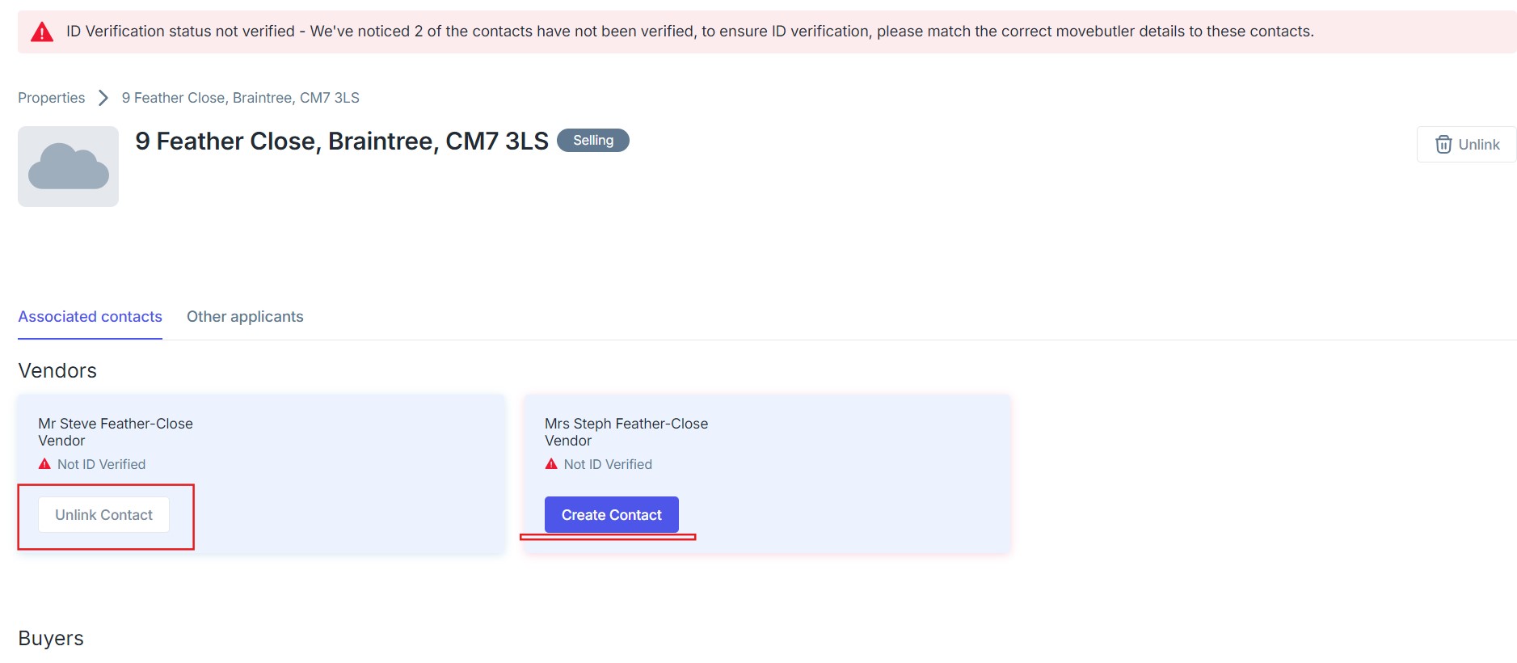Click the property address page heading

click(342, 141)
